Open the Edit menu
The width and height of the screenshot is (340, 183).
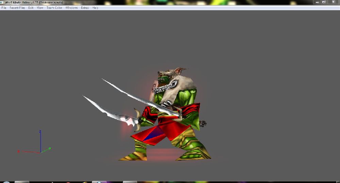pyautogui.click(x=31, y=7)
